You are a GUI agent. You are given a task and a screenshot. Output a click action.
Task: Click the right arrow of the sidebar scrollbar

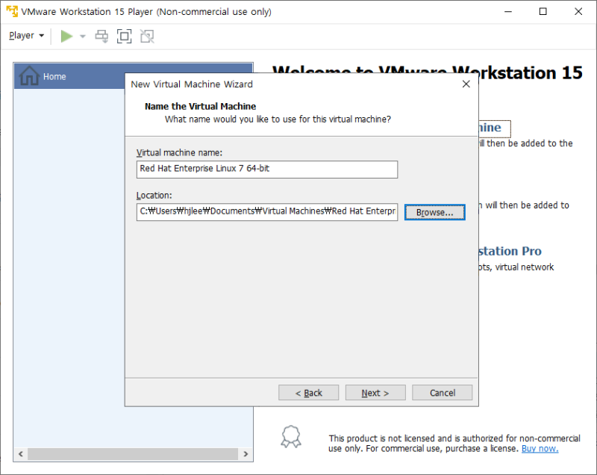click(246, 453)
